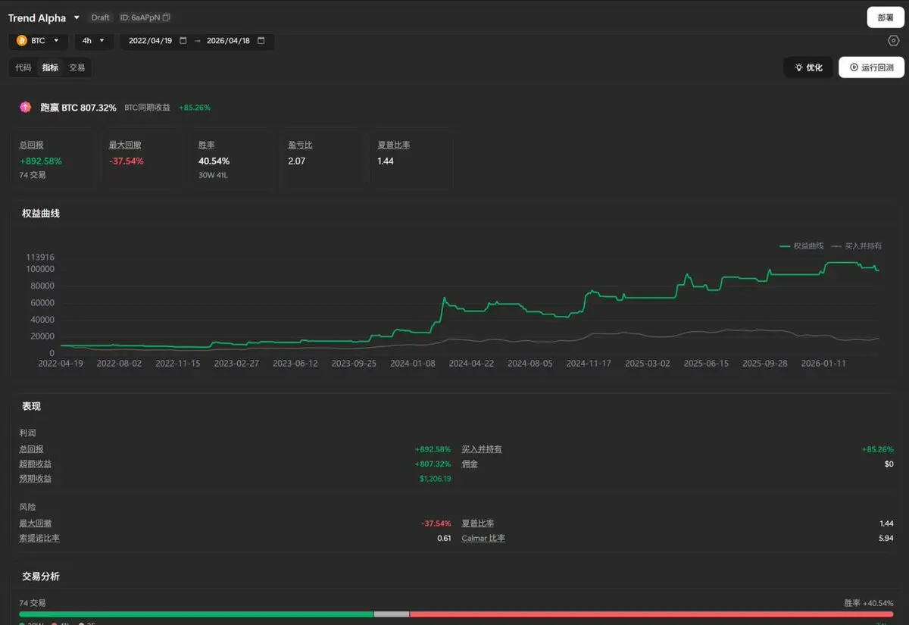Click the play icon on 运行回测
The height and width of the screenshot is (625, 909).
point(854,67)
